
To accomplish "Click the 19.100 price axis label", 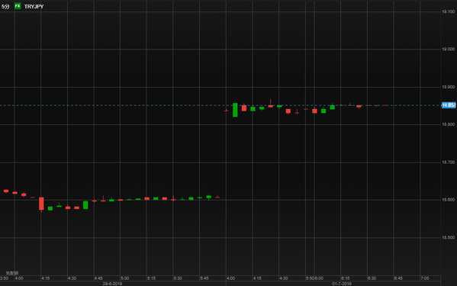I will 449,11.
